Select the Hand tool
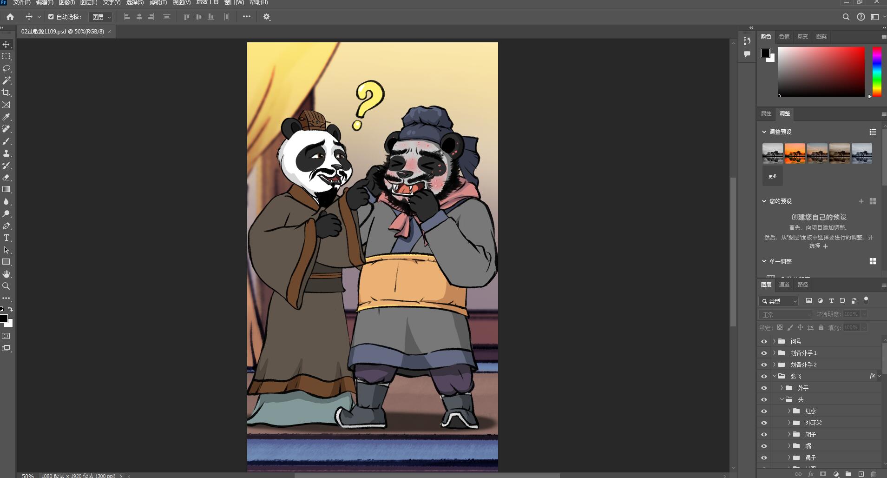 tap(7, 274)
